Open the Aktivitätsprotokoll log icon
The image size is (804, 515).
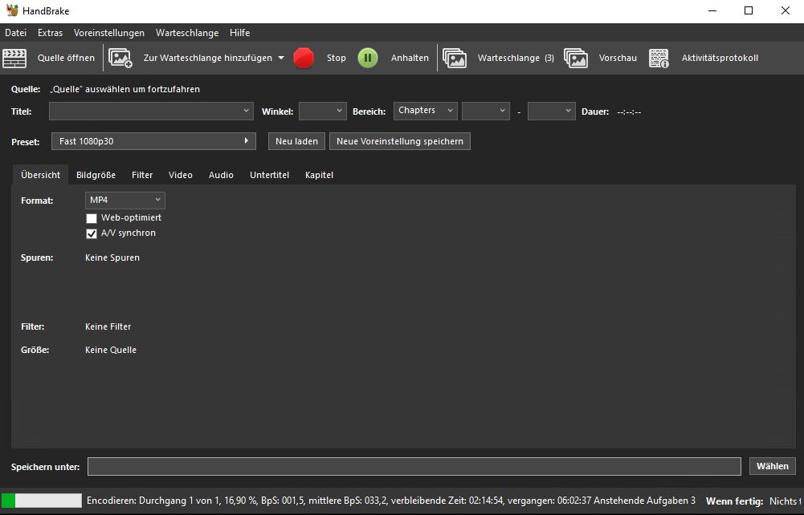[659, 58]
